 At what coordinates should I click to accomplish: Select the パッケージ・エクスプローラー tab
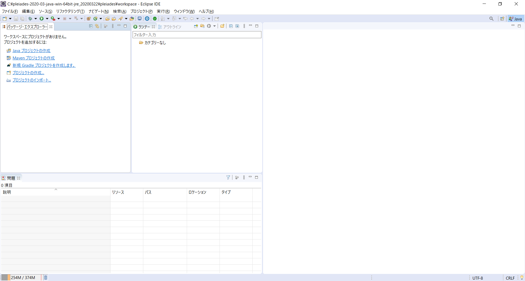pos(27,27)
